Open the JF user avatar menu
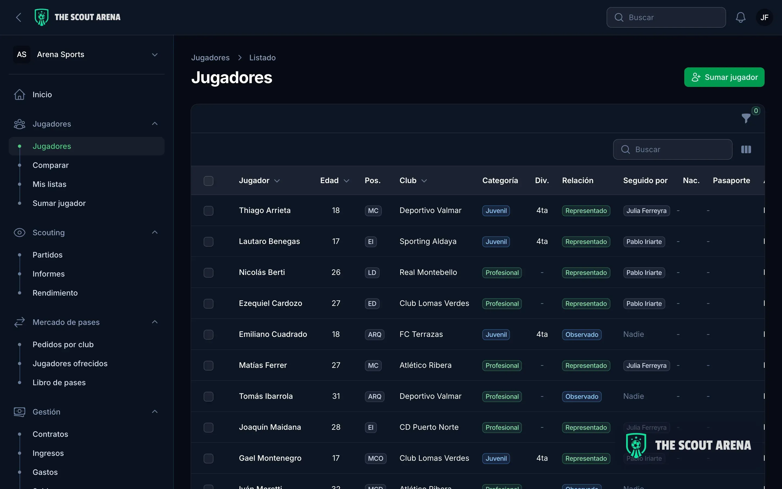 pos(764,17)
